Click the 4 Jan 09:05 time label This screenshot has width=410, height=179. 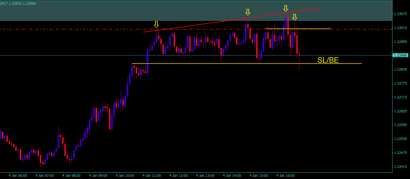click(x=98, y=176)
